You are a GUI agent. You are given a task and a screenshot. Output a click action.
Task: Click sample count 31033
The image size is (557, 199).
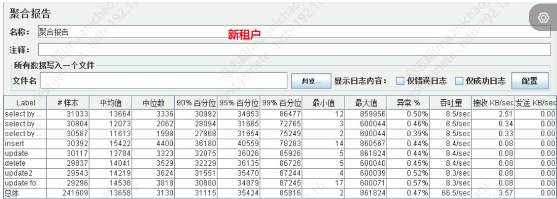(77, 114)
